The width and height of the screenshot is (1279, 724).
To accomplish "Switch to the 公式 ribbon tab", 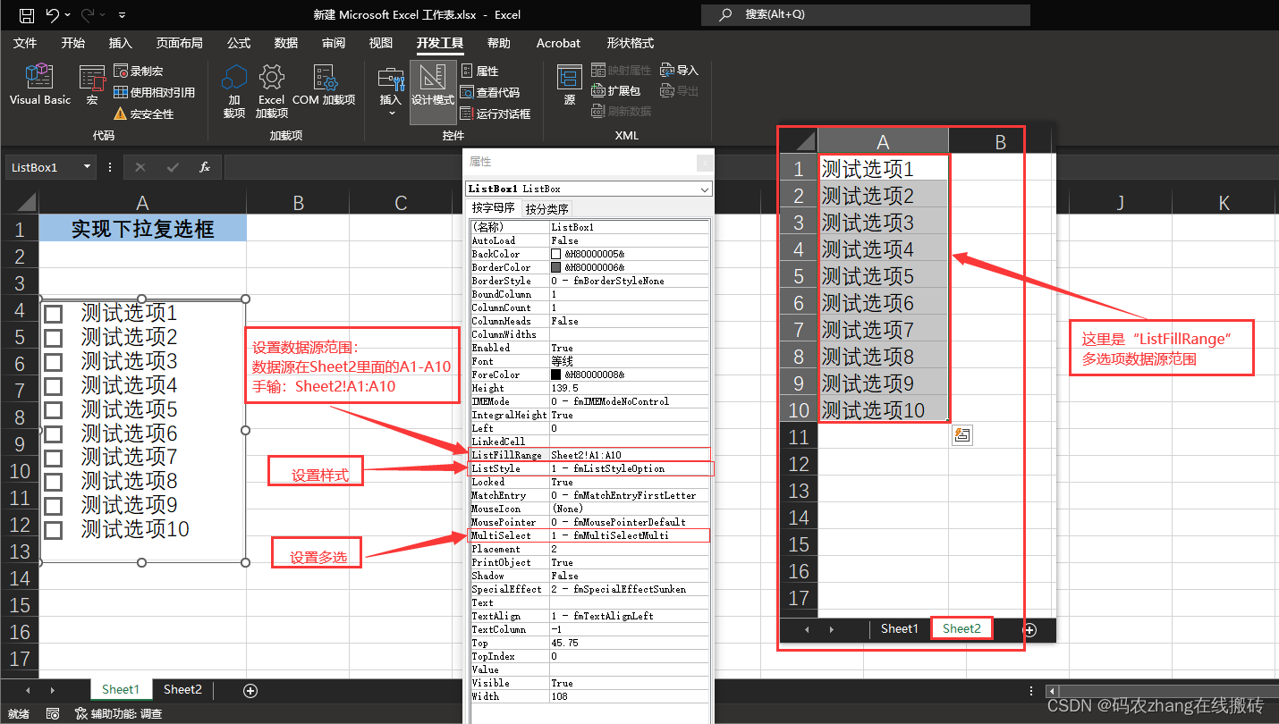I will pos(239,43).
